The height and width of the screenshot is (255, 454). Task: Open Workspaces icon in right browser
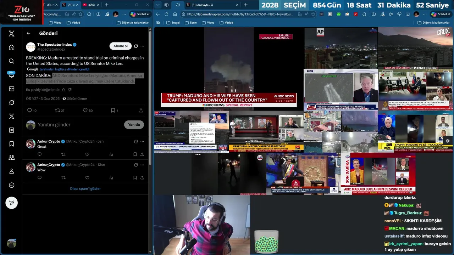(166, 5)
